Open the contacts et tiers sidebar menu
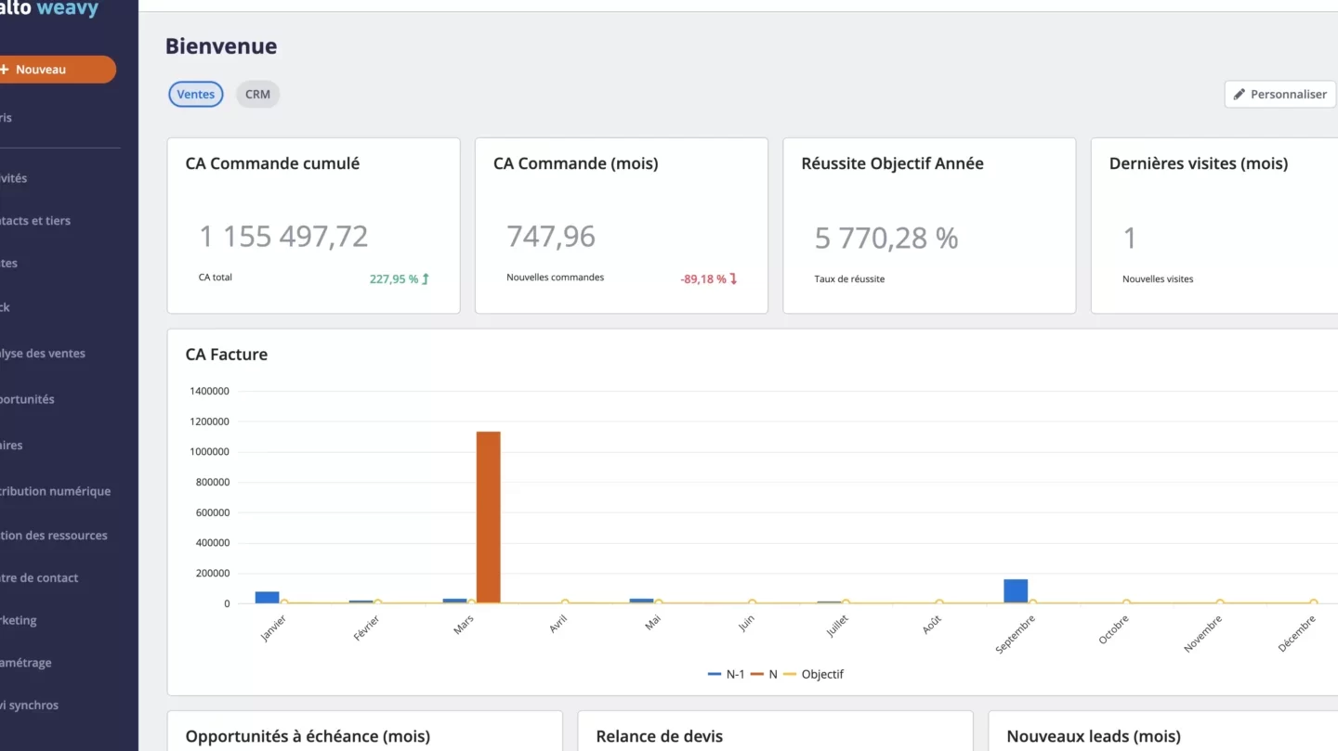1338x751 pixels. 35,221
